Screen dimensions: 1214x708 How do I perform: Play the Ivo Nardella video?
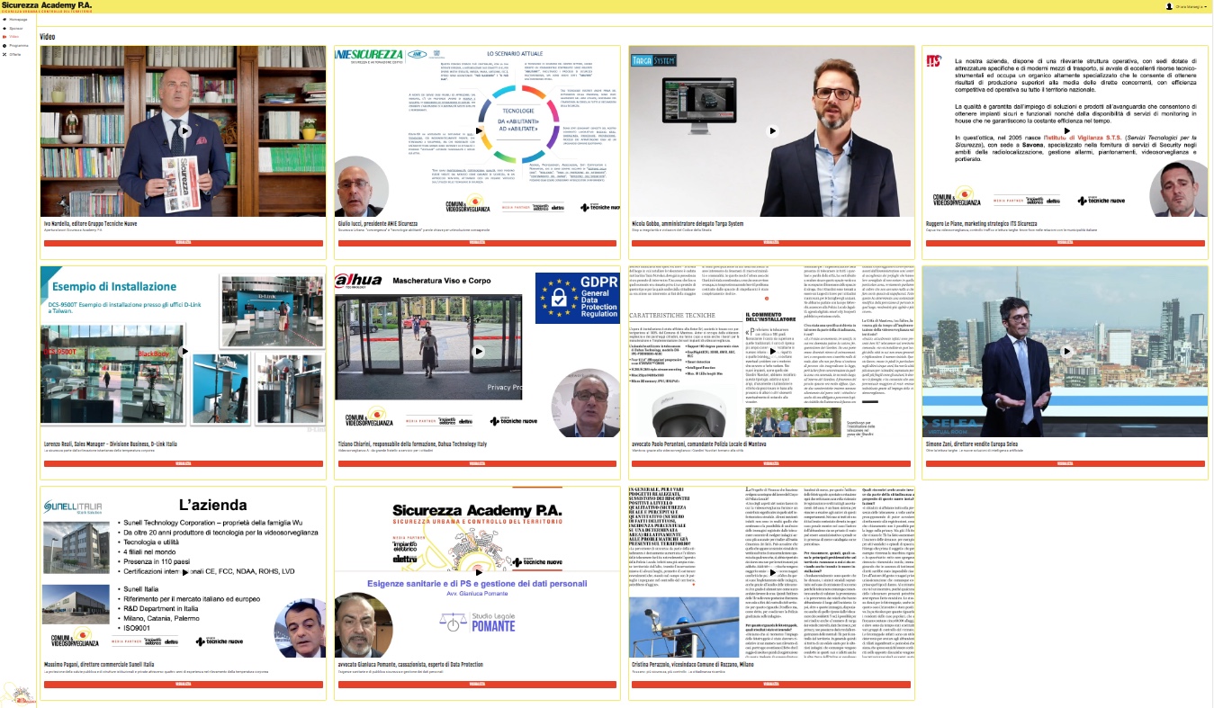184,130
